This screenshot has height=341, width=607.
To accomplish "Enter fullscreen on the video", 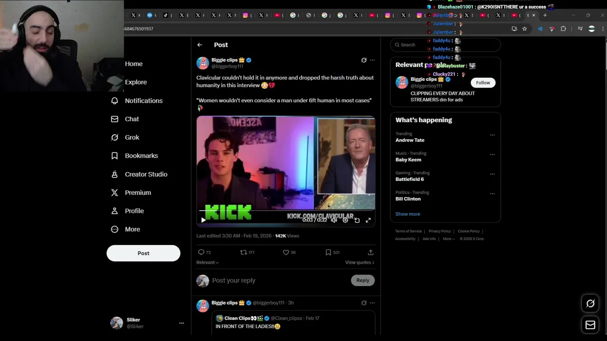I will [x=368, y=220].
